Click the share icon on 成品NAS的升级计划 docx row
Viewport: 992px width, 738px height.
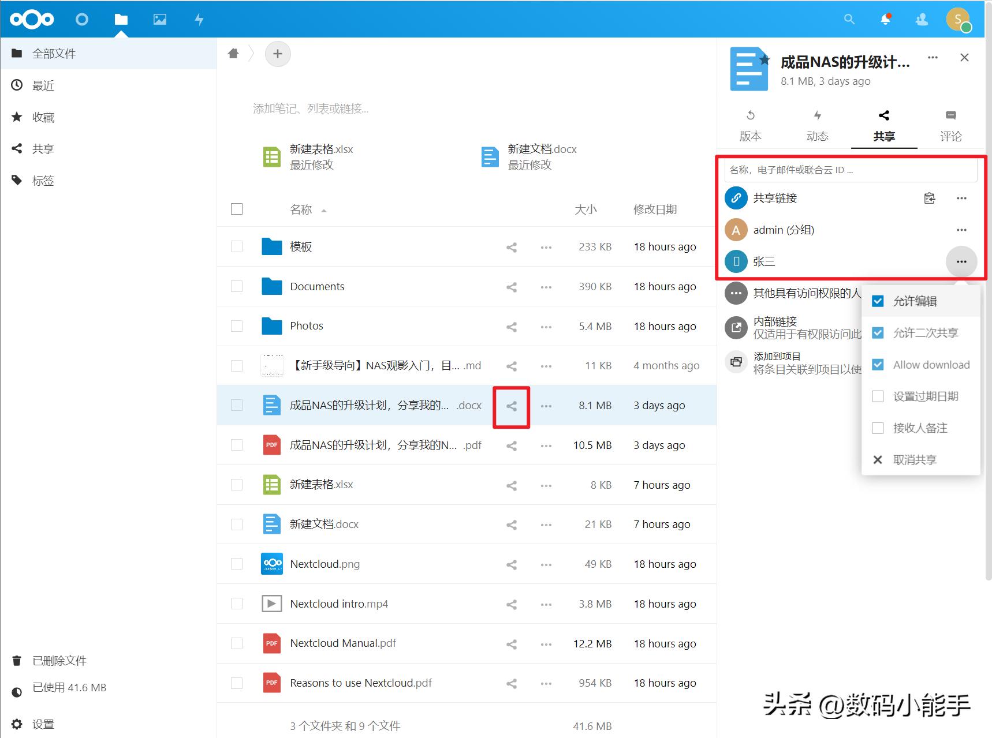tap(511, 405)
